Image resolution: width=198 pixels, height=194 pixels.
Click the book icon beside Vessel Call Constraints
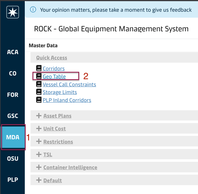coord(39,84)
